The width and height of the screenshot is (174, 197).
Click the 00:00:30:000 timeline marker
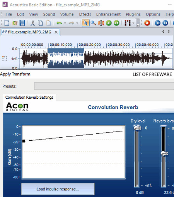coord(118,45)
